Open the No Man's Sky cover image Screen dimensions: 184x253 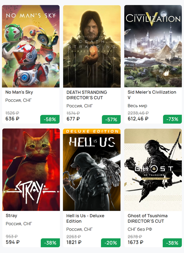pos(31,46)
